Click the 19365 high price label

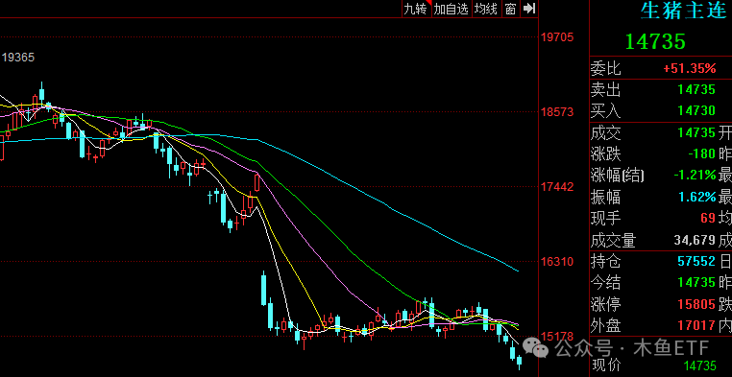coord(18,58)
